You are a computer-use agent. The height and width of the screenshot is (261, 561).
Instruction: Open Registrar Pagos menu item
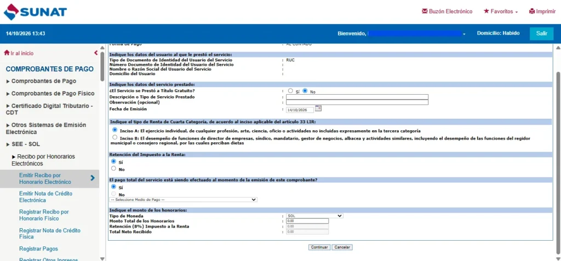click(x=39, y=249)
